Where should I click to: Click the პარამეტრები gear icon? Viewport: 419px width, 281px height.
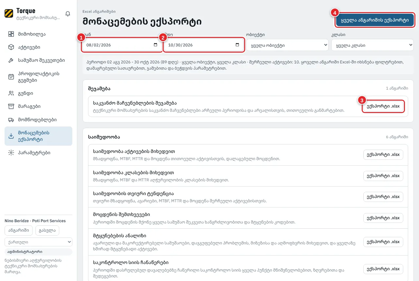[11, 153]
